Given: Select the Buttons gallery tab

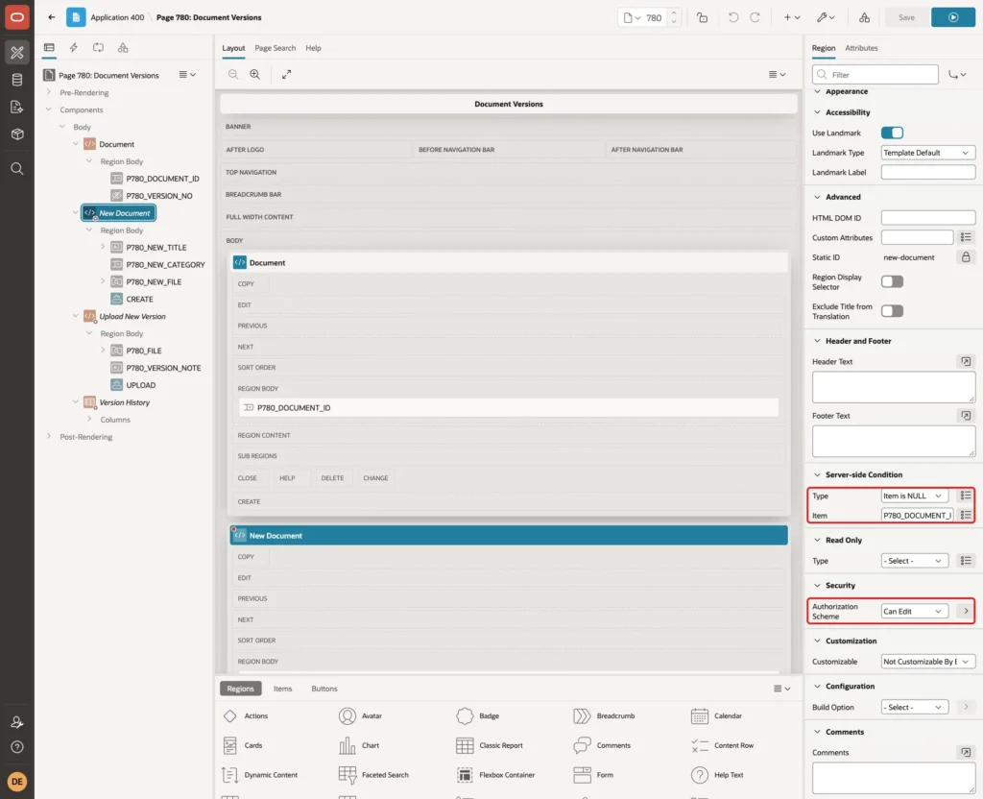Looking at the screenshot, I should pos(324,688).
